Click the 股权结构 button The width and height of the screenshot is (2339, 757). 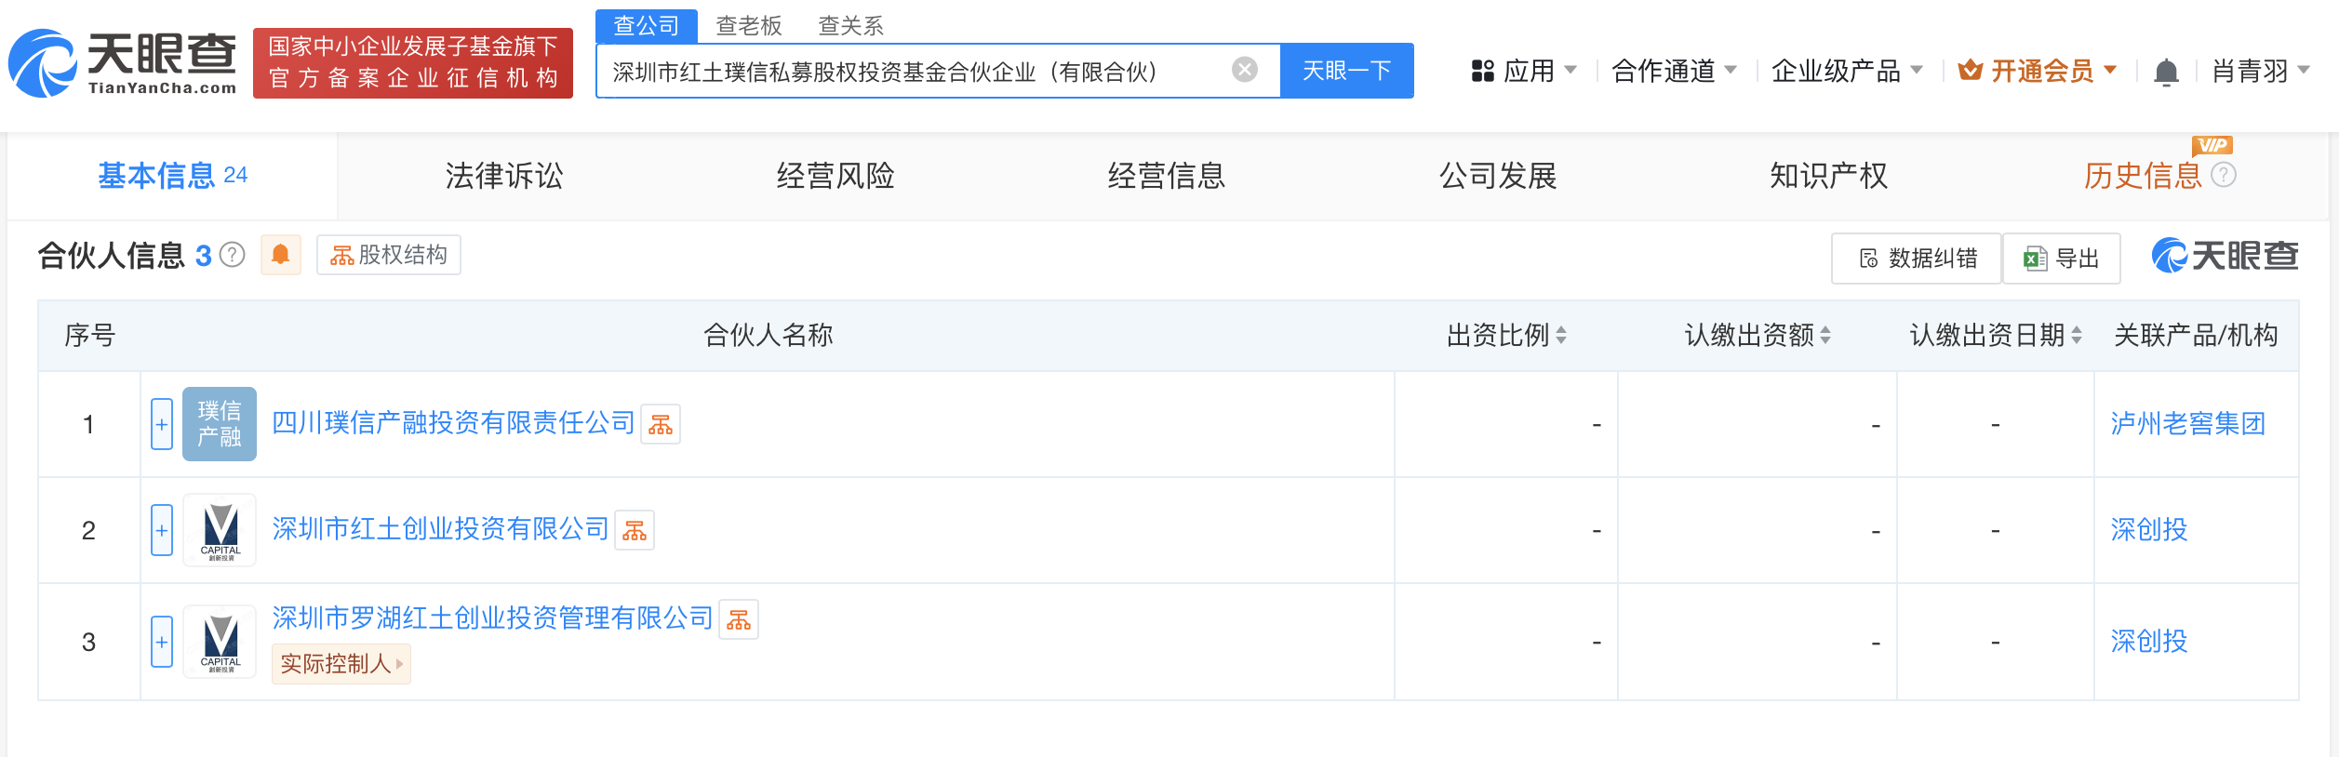pyautogui.click(x=389, y=255)
